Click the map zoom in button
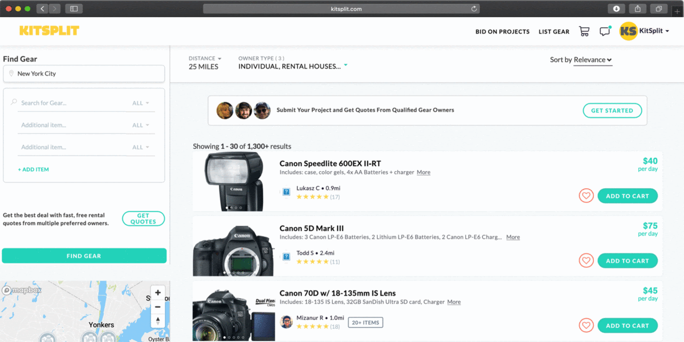Viewport: 684px width, 342px height. tap(158, 292)
